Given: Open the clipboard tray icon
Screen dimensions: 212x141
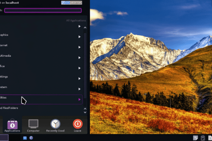Looking at the screenshot, I should click(x=203, y=138).
